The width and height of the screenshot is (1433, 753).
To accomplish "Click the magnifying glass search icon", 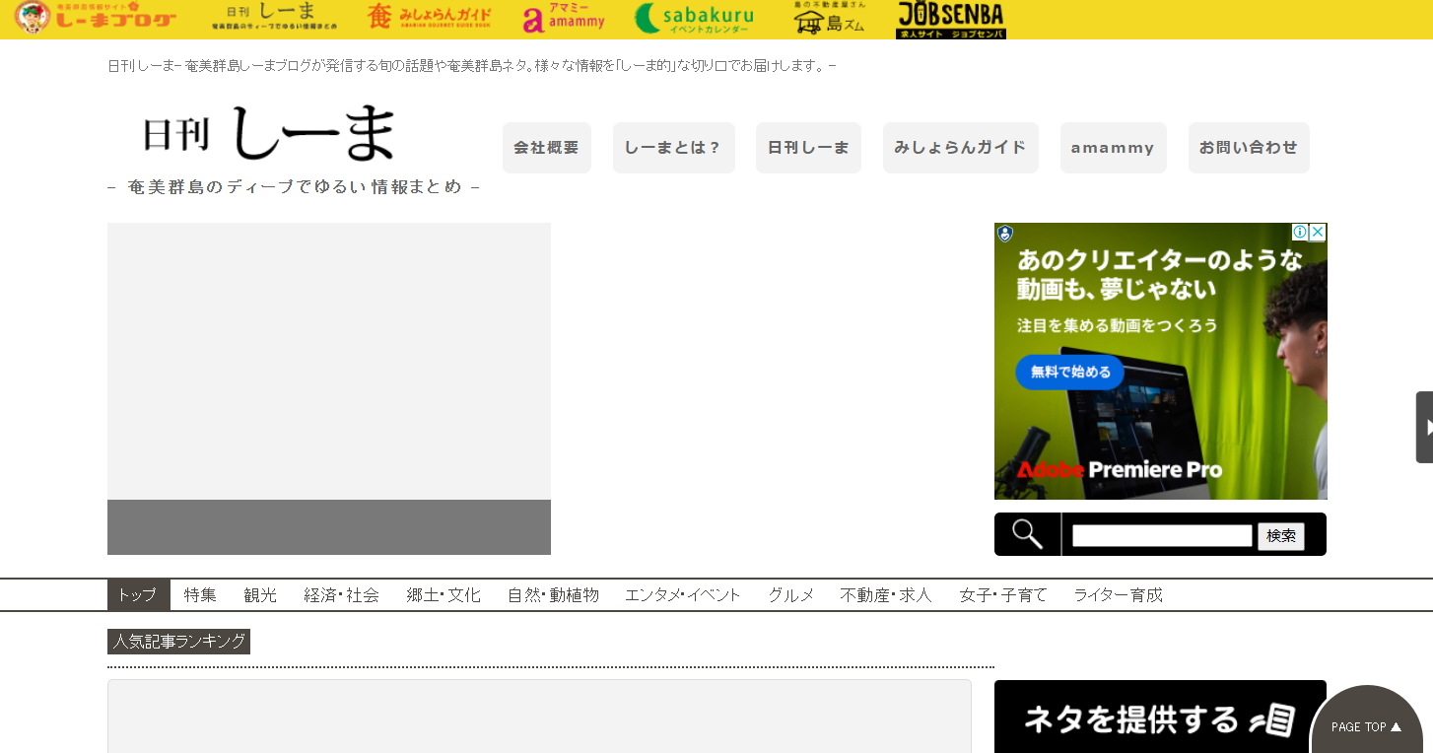I will [1027, 534].
